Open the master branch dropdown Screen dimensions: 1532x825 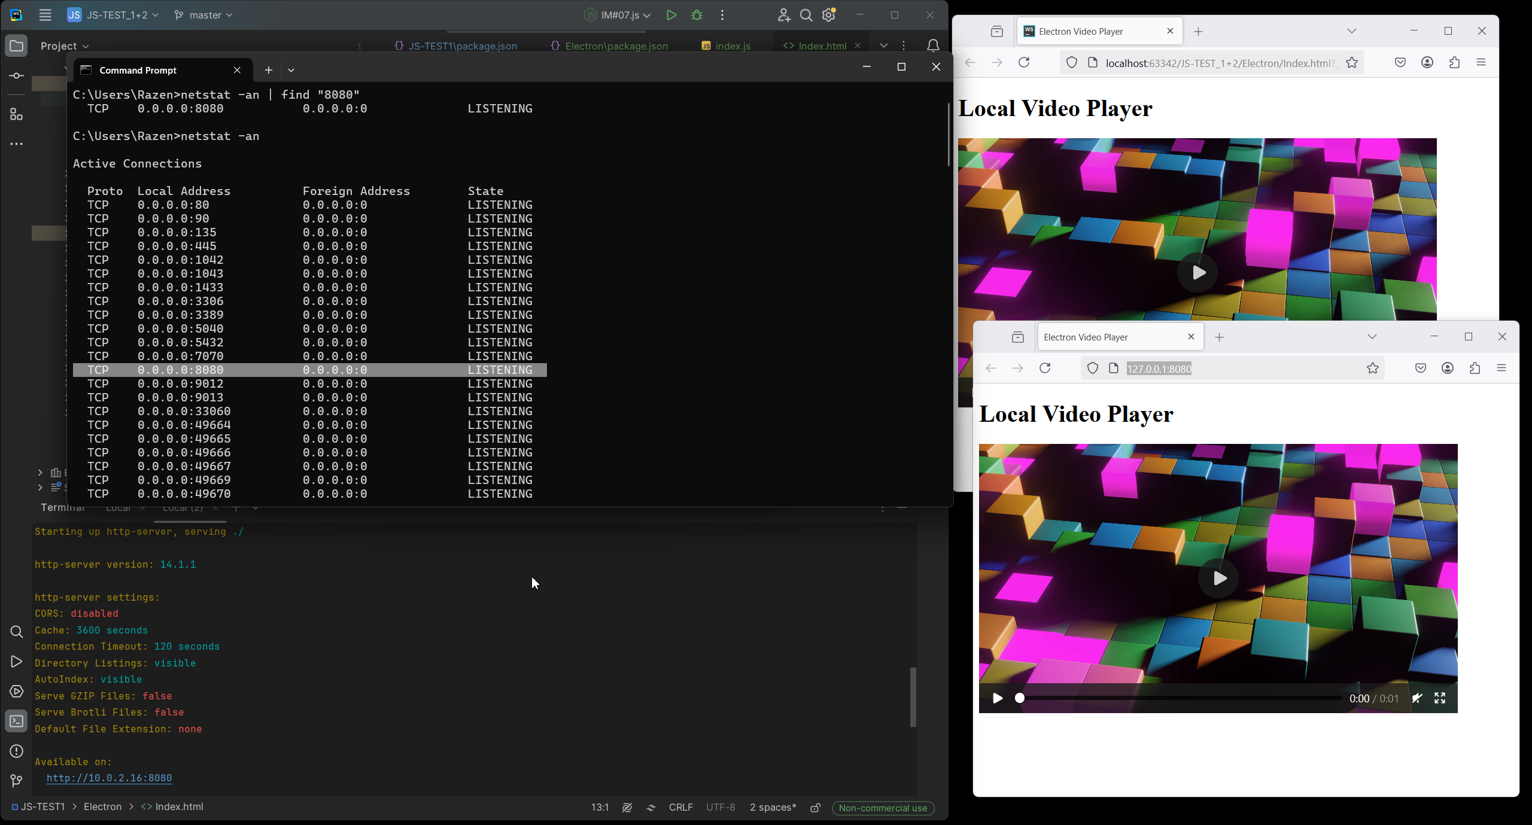203,15
